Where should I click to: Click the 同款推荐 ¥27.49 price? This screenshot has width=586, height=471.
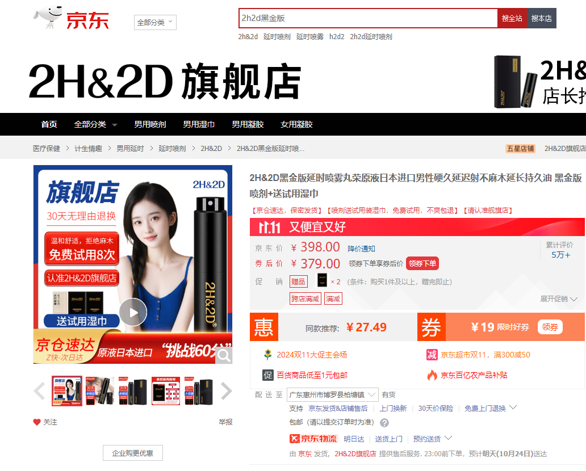pos(367,327)
